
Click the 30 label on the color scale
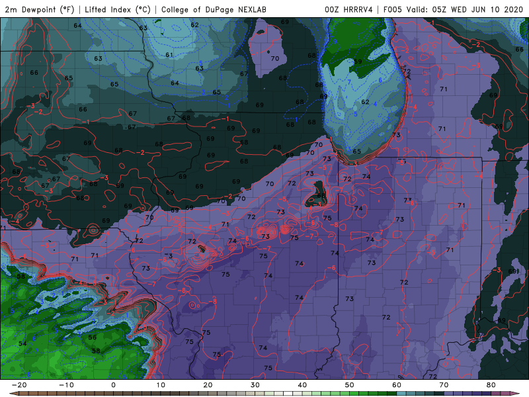point(255,385)
